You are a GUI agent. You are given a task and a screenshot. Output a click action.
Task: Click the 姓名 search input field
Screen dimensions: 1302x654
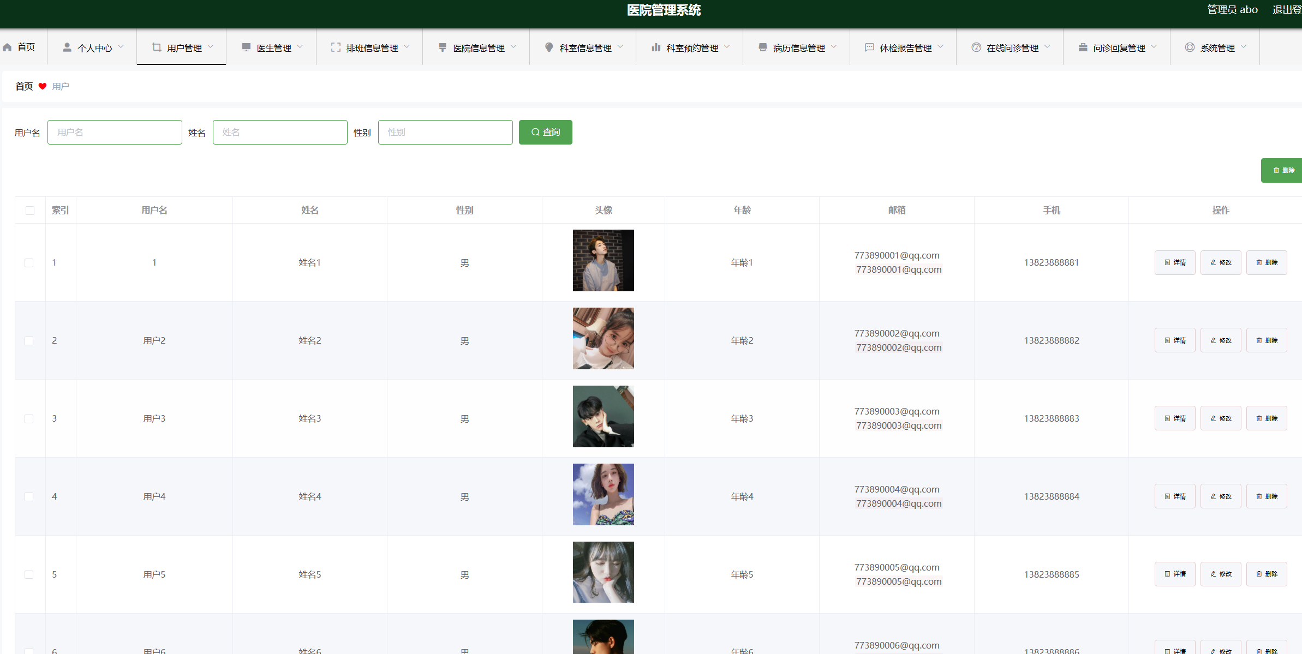(x=280, y=132)
